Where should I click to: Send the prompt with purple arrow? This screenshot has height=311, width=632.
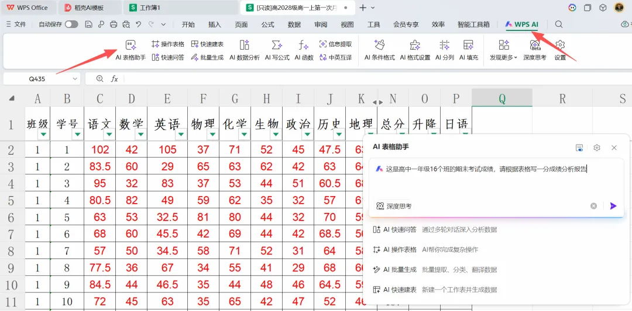(613, 206)
